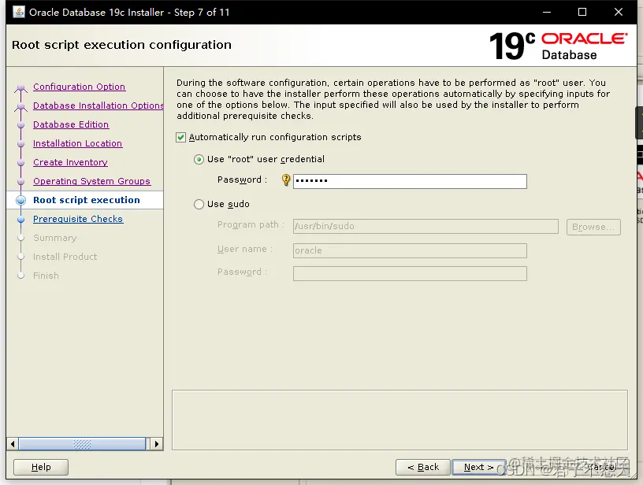Select Use "root" user credential radio
The image size is (643, 485).
click(x=199, y=159)
